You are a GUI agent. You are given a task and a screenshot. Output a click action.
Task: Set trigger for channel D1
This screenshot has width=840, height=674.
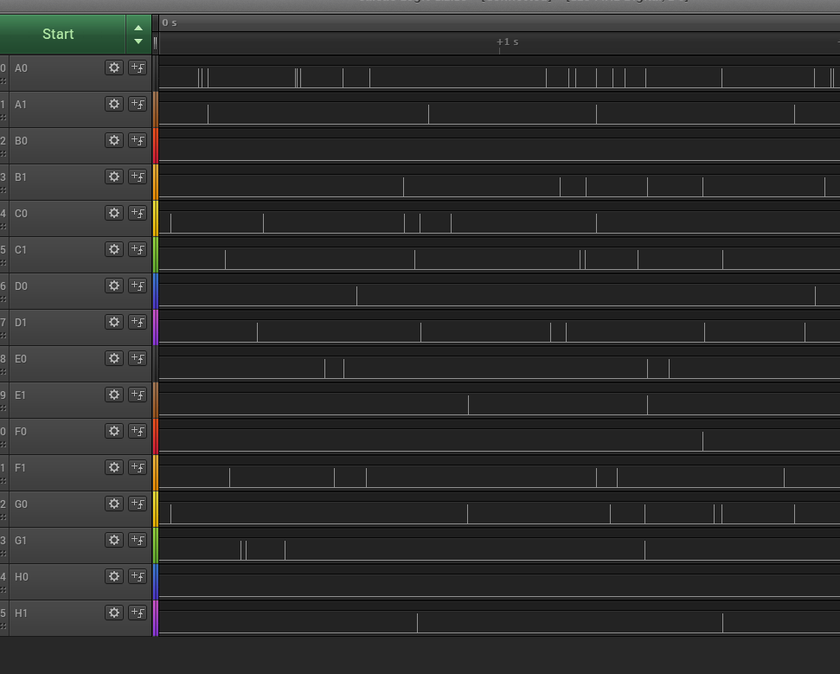(x=138, y=322)
